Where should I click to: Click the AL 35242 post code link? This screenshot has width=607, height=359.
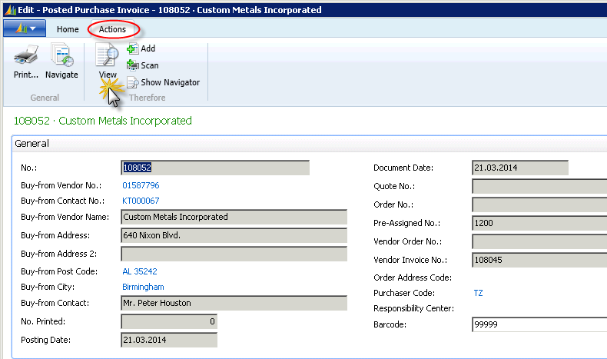click(138, 272)
